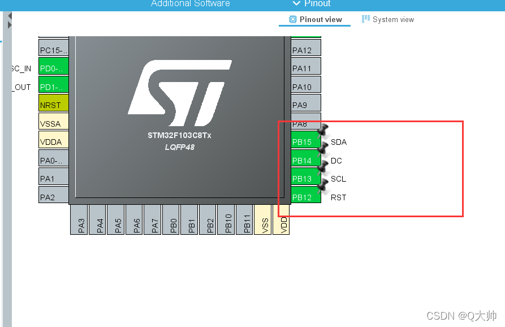
Task: Select the PA9 pin
Action: pos(305,103)
